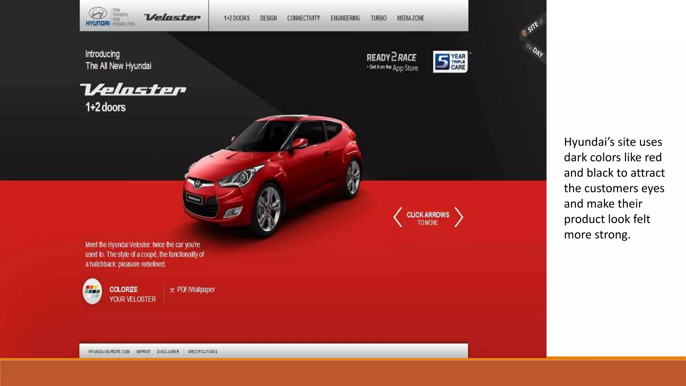
Task: Click the right arrow to move the car
Action: click(x=459, y=217)
